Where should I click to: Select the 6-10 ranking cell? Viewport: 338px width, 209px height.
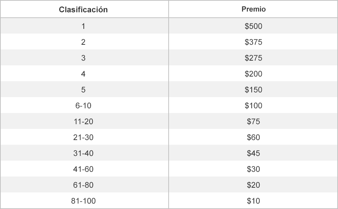tap(84, 105)
